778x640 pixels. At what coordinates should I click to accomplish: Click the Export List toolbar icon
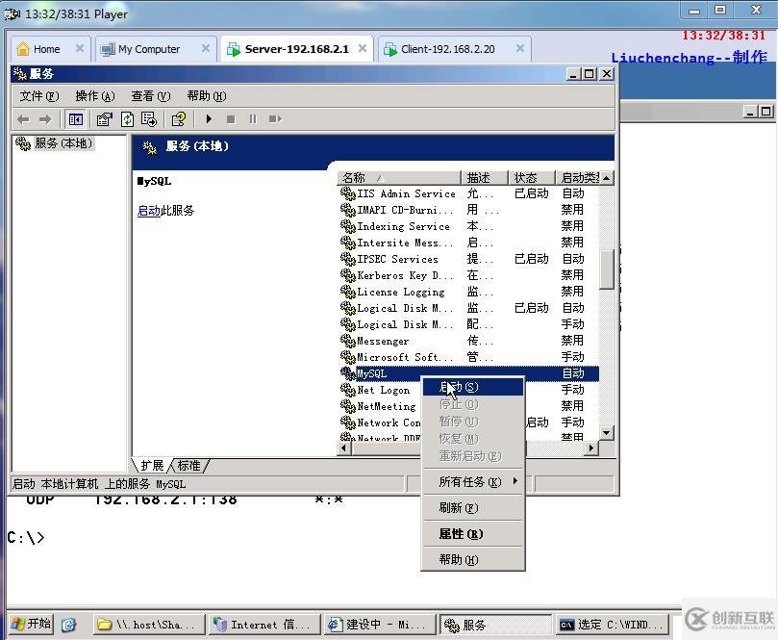click(149, 119)
